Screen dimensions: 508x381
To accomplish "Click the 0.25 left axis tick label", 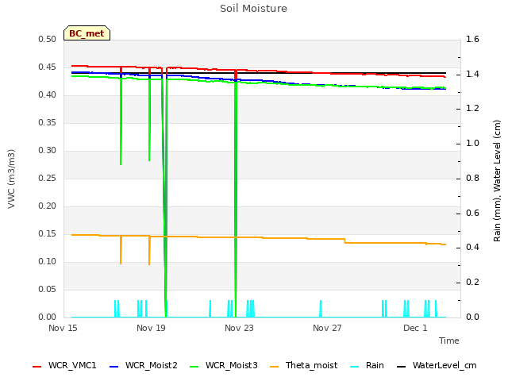I will click(48, 178).
